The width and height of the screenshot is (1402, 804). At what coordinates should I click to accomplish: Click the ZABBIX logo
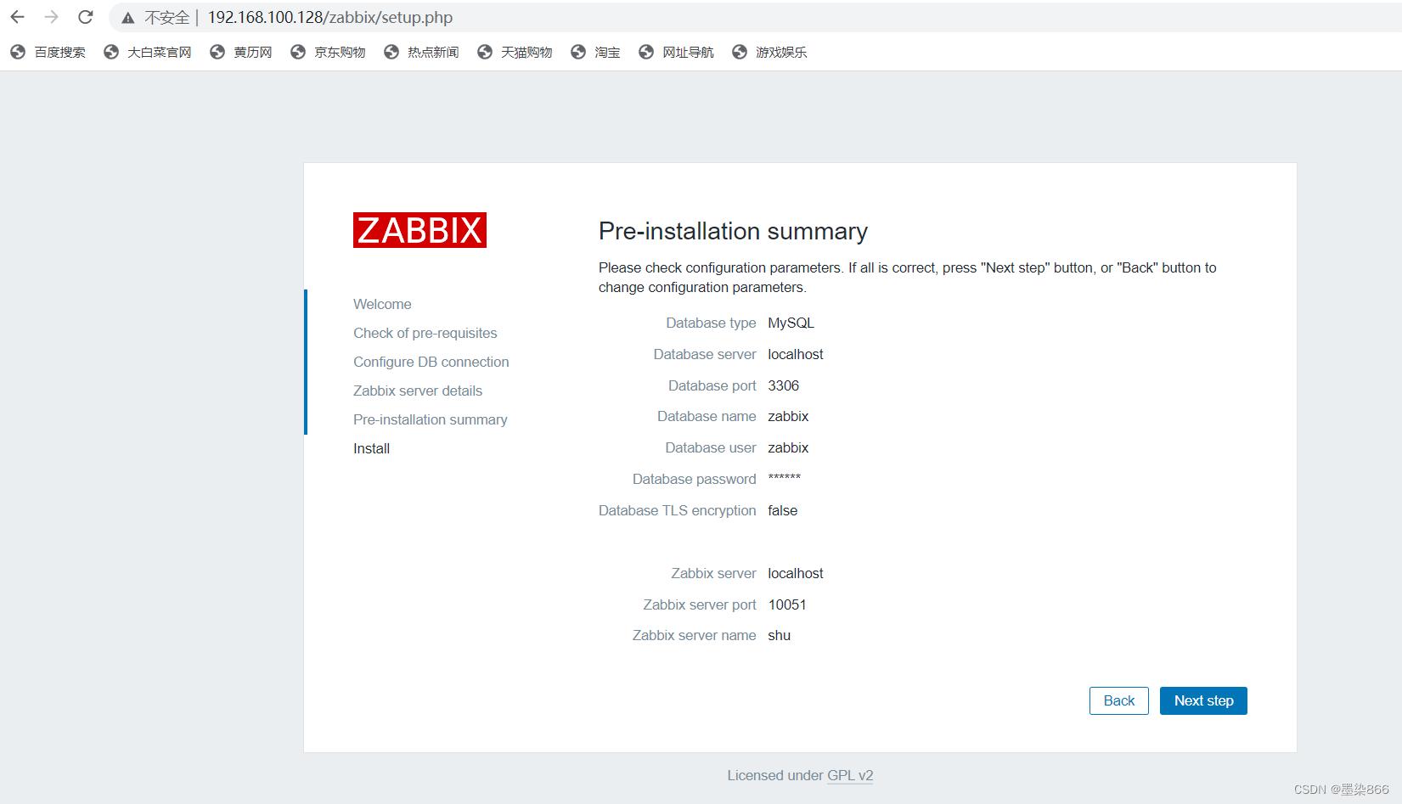click(419, 230)
